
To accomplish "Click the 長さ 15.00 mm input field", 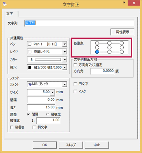I will point(41,108).
